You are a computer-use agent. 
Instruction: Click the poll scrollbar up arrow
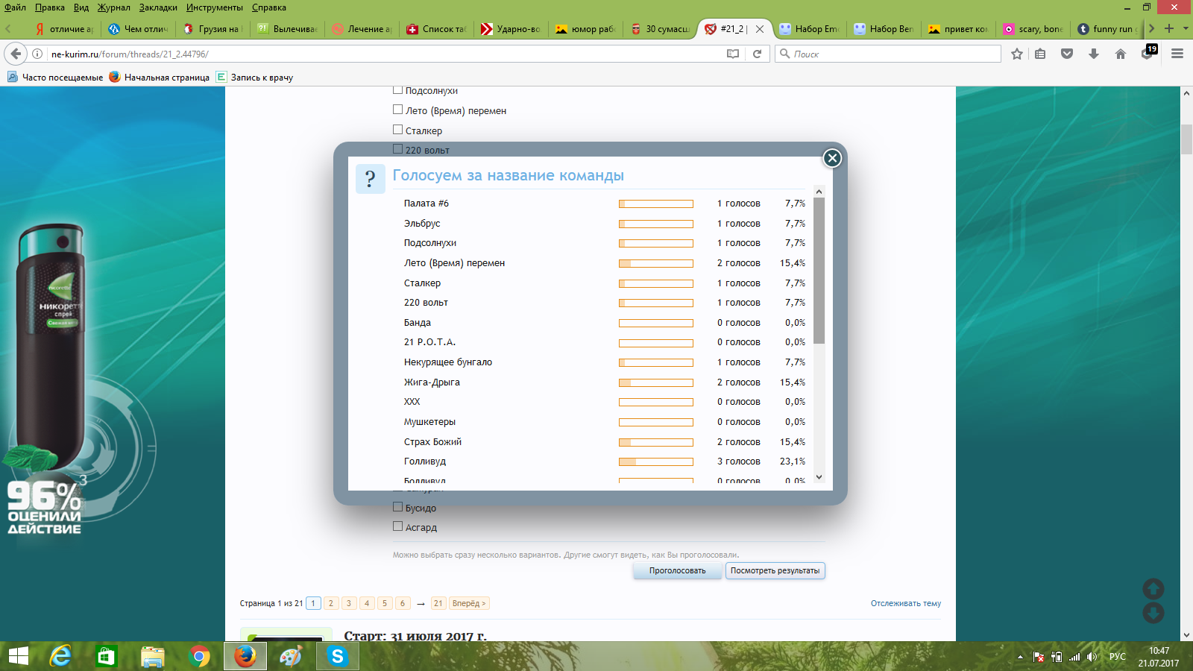click(819, 192)
